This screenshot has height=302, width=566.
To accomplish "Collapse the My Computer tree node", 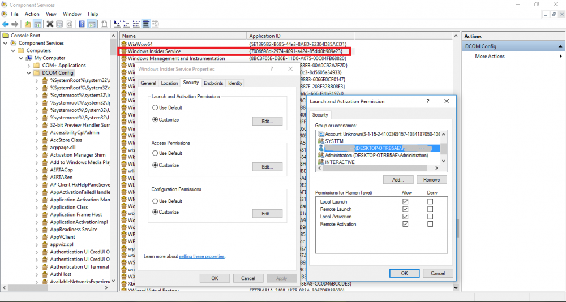I will (22, 58).
